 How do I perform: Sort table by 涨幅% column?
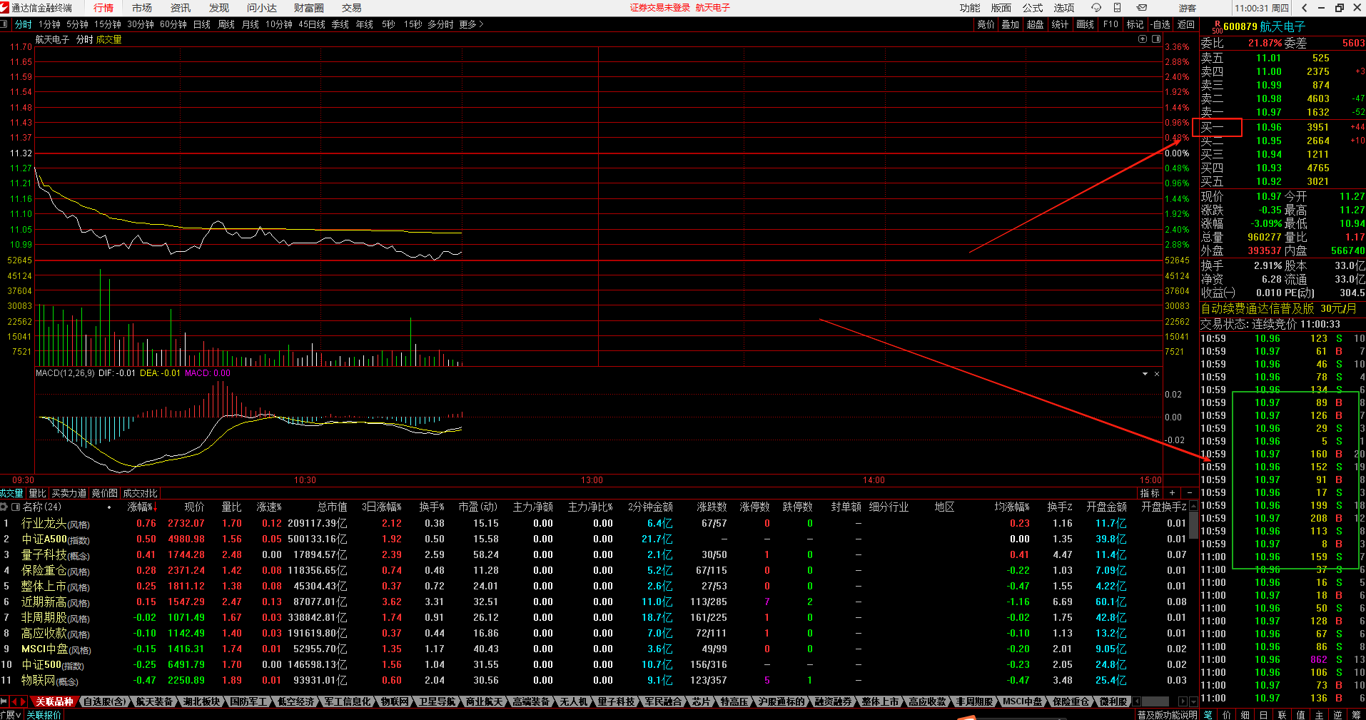click(x=141, y=507)
